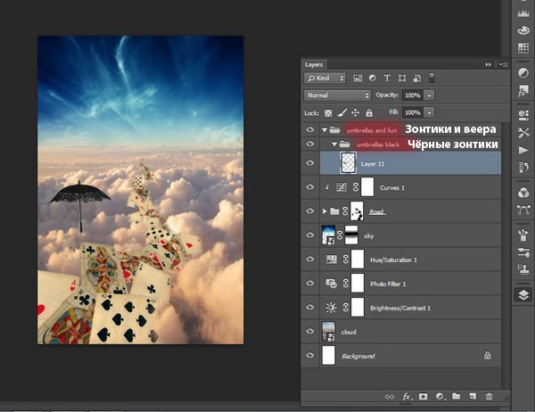The image size is (535, 412).
Task: Collapse the umbrellas and fun group
Action: click(x=325, y=129)
